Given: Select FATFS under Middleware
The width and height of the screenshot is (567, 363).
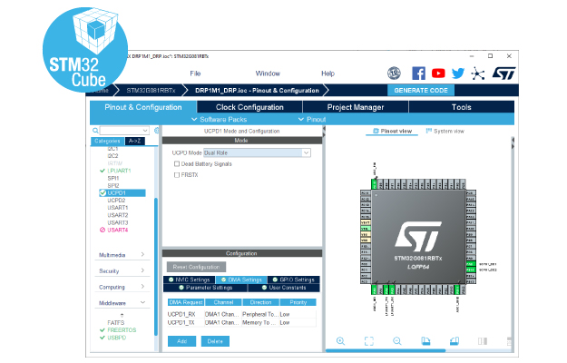Looking at the screenshot, I should pyautogui.click(x=116, y=322).
